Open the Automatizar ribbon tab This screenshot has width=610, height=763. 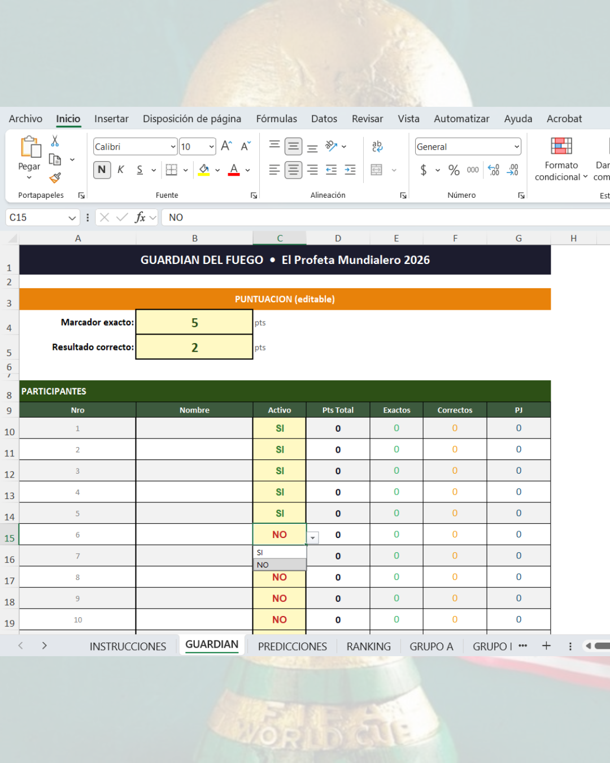(461, 119)
